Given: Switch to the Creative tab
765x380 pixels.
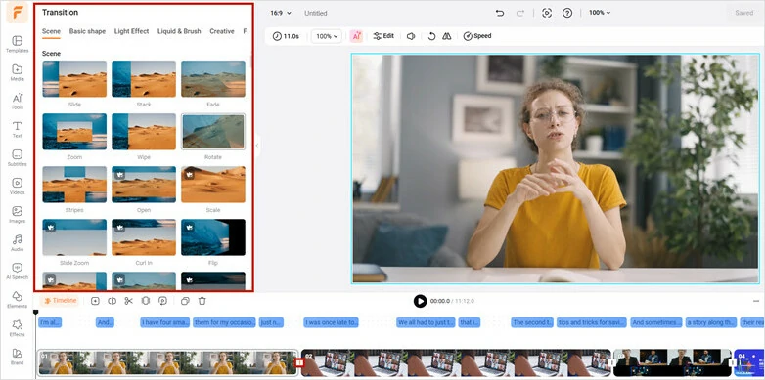Looking at the screenshot, I should [x=222, y=31].
